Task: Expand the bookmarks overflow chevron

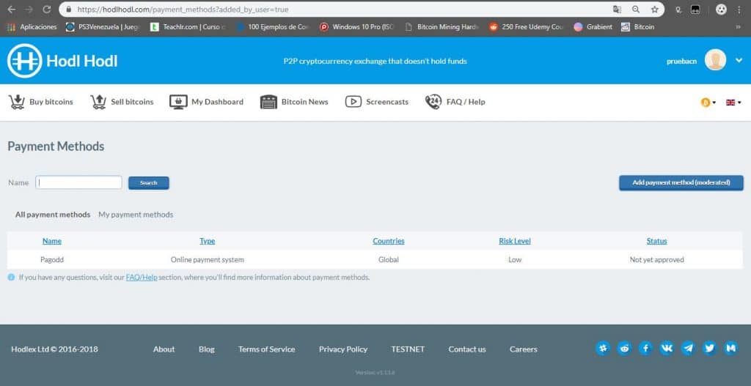Action: 738,27
